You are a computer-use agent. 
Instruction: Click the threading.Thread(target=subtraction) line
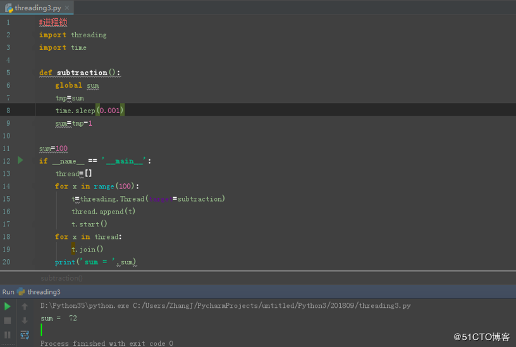pyautogui.click(x=149, y=198)
